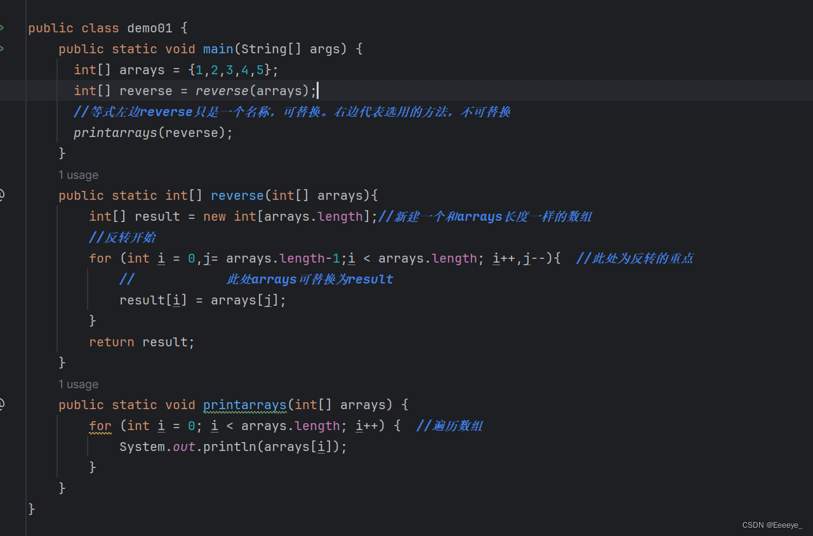Click the comment 新建一个和arrays长度一样的数组
This screenshot has height=536, width=813.
(x=485, y=216)
